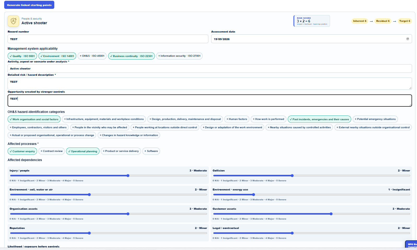Toggle Past incidents, emergencies and their causes
Screen dimensions: 417x250
pyautogui.click(x=319, y=119)
